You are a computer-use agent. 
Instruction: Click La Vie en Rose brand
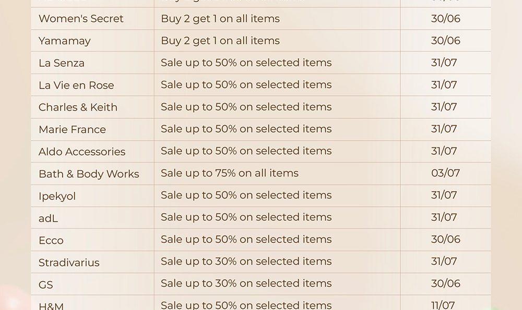click(76, 85)
